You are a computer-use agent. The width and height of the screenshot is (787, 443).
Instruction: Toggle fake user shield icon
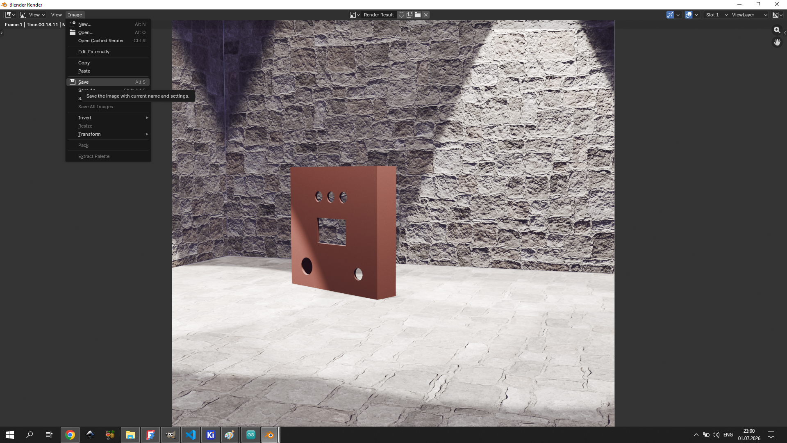[402, 15]
